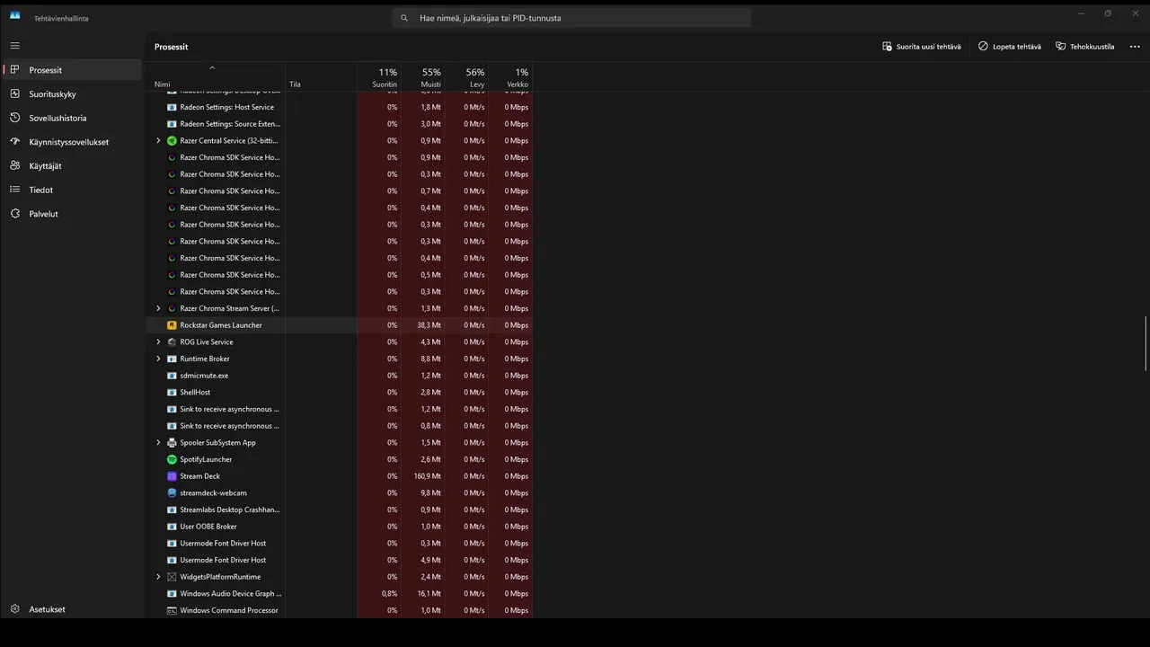Expand Runtime Broker process

click(159, 359)
